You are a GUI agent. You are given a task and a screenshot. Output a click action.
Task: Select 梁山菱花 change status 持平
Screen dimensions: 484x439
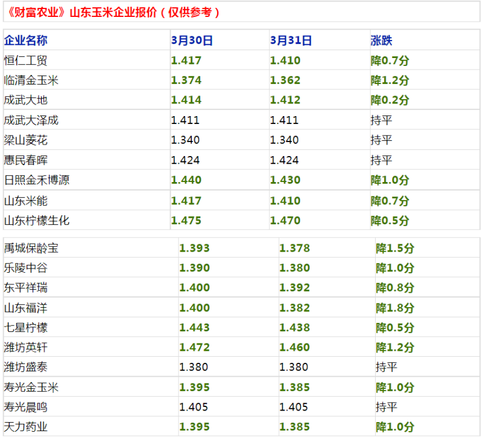pos(382,140)
